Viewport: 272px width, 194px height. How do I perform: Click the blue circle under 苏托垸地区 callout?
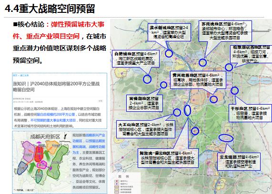pos(202,63)
